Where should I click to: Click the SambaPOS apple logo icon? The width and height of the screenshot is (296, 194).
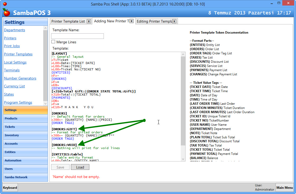click(7, 12)
